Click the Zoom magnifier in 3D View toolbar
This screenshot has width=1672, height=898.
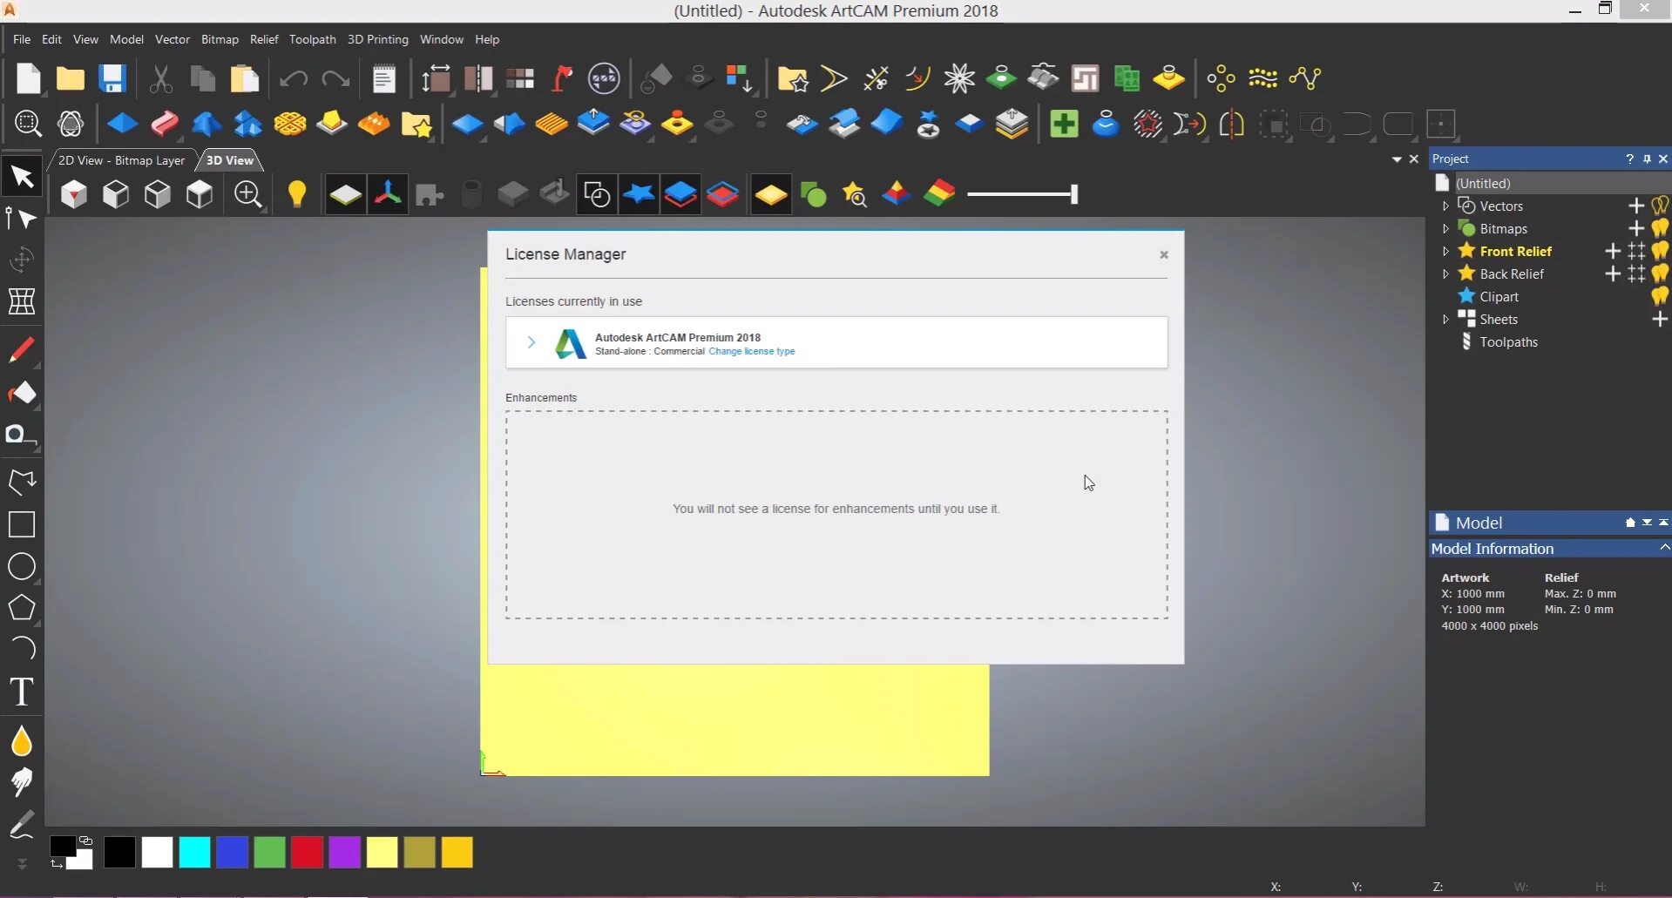click(x=248, y=194)
